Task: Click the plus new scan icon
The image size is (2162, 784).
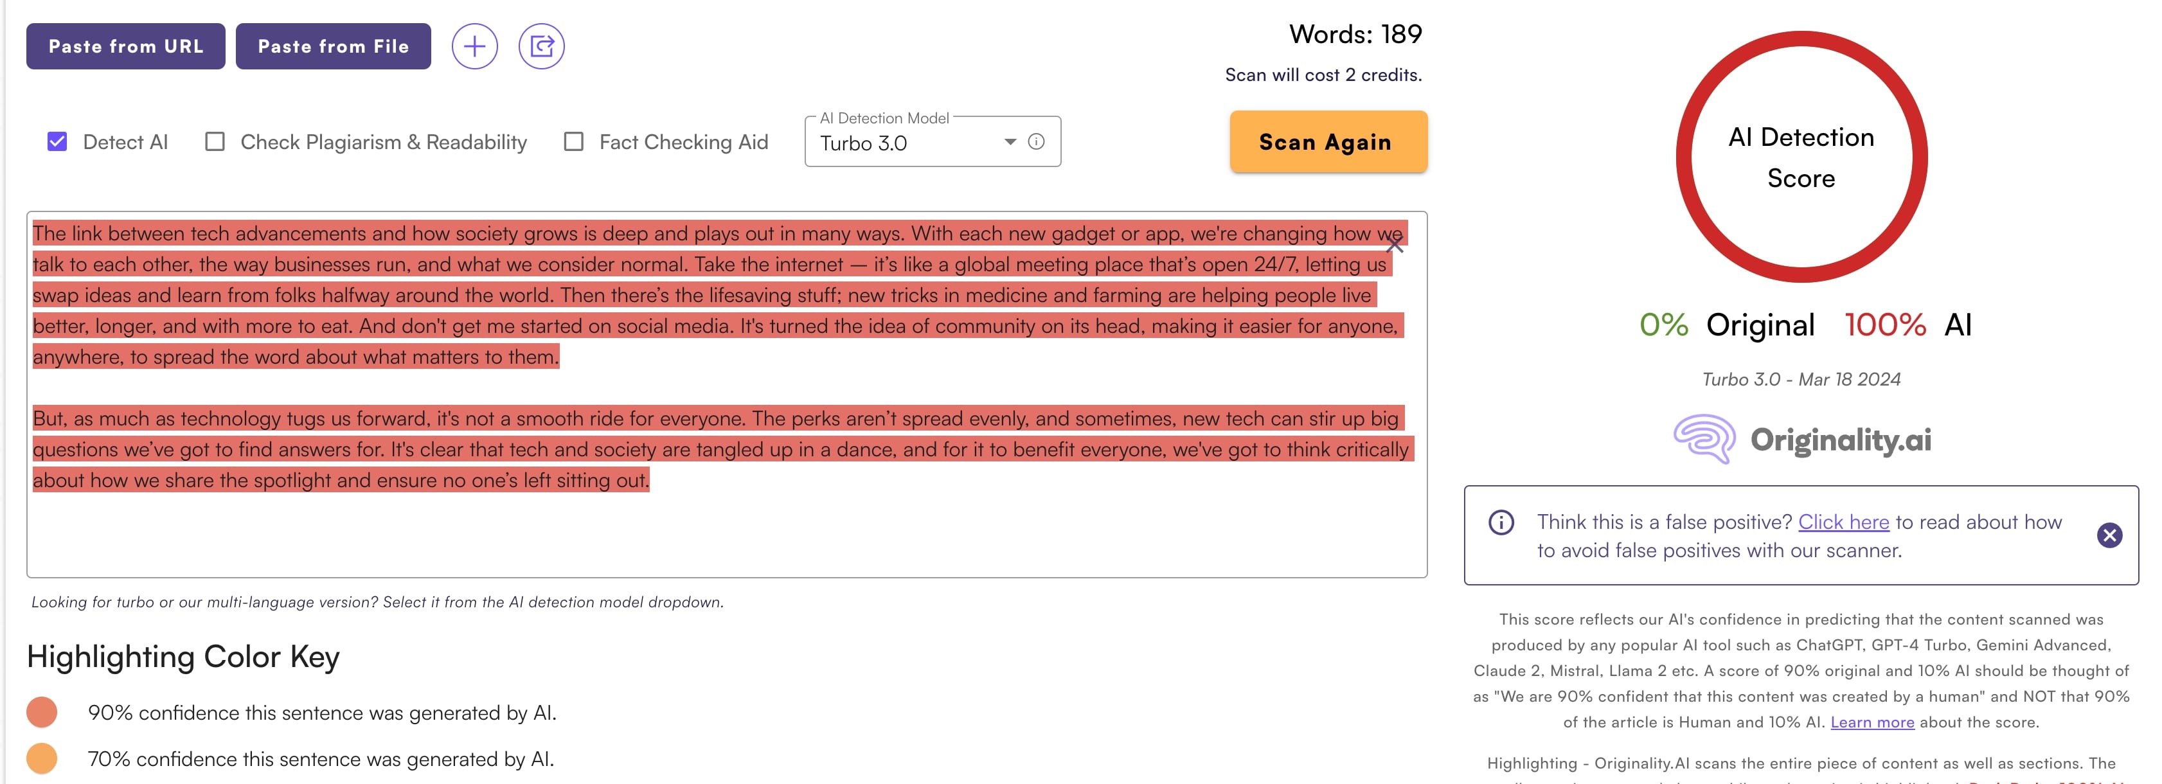Action: point(474,46)
